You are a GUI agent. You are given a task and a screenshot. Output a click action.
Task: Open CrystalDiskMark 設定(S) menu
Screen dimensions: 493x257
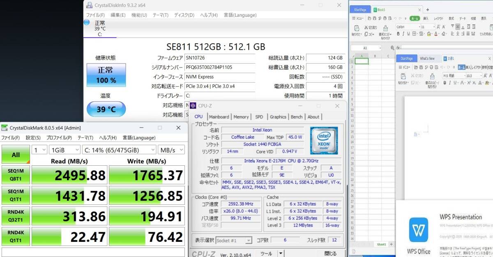33,138
